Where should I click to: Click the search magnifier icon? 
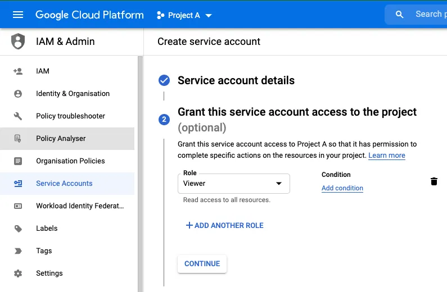coord(400,14)
